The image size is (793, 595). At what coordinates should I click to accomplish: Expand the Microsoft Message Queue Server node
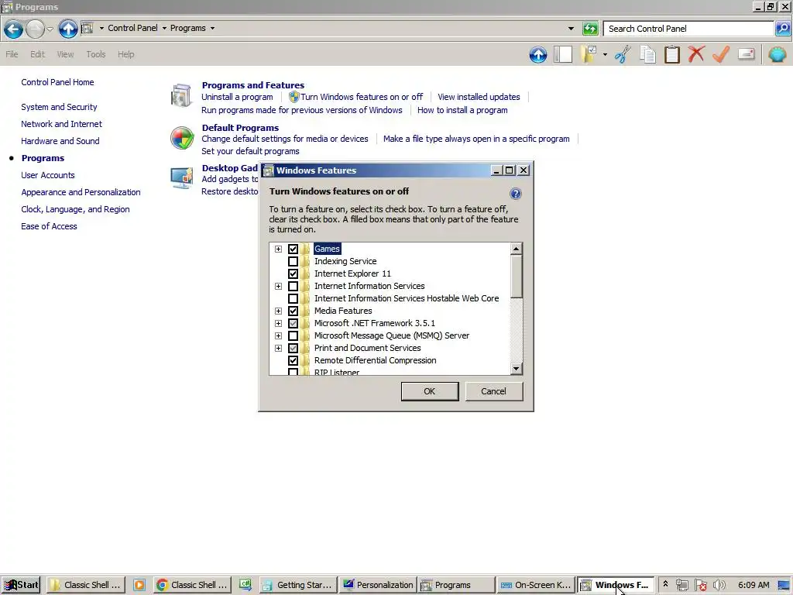coord(278,335)
